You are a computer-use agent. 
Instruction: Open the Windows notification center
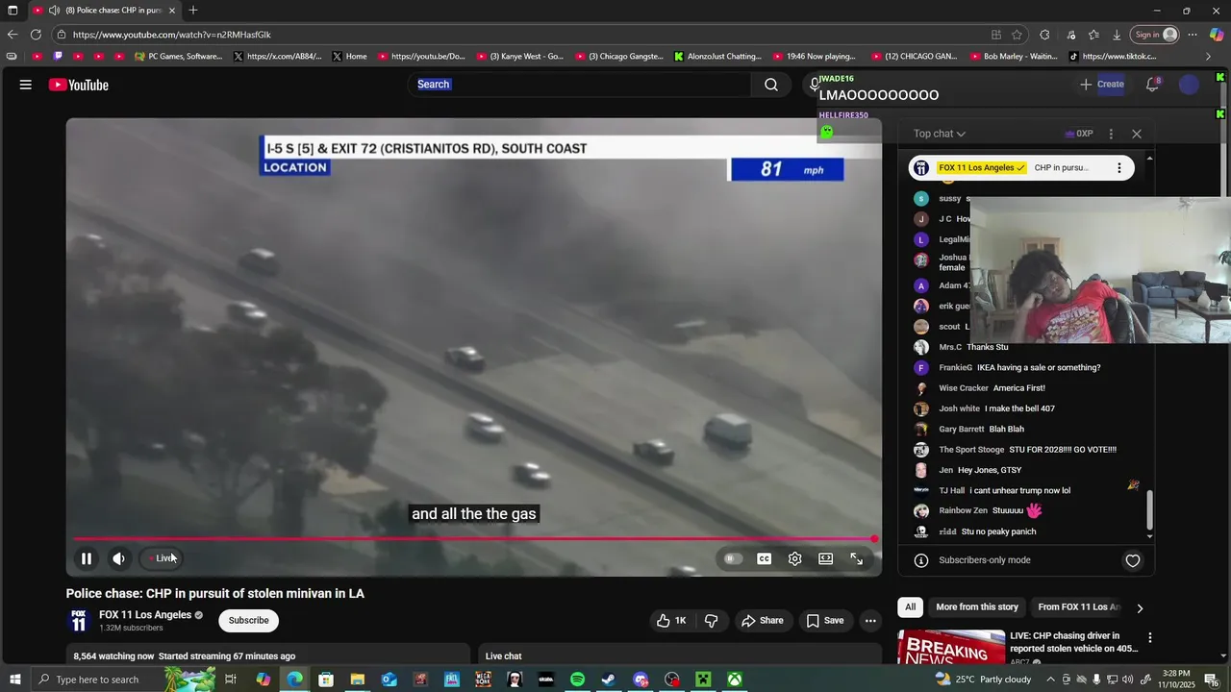pos(1213,680)
